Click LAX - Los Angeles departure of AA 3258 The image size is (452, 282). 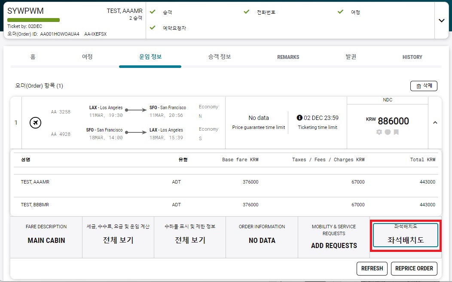[106, 107]
